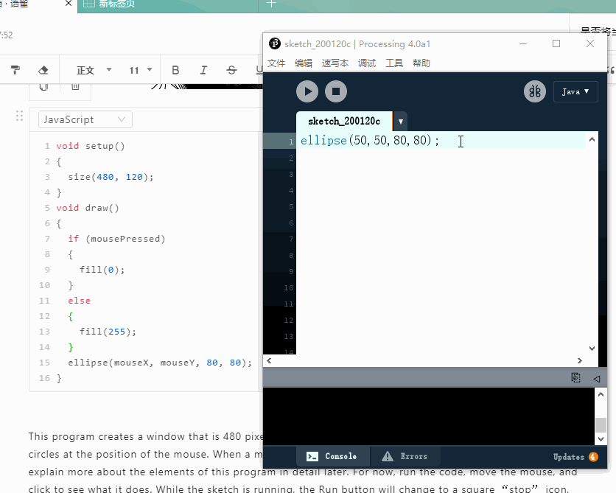The image size is (616, 493).
Task: Click the console scrollbar thumb
Action: (x=601, y=425)
